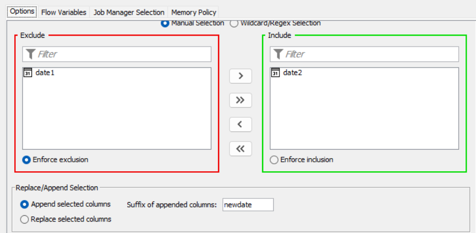Move selected column to Include with single arrow
Image resolution: width=476 pixels, height=233 pixels.
241,76
